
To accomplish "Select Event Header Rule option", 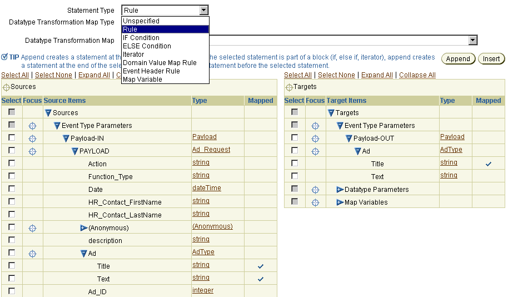I will point(165,71).
